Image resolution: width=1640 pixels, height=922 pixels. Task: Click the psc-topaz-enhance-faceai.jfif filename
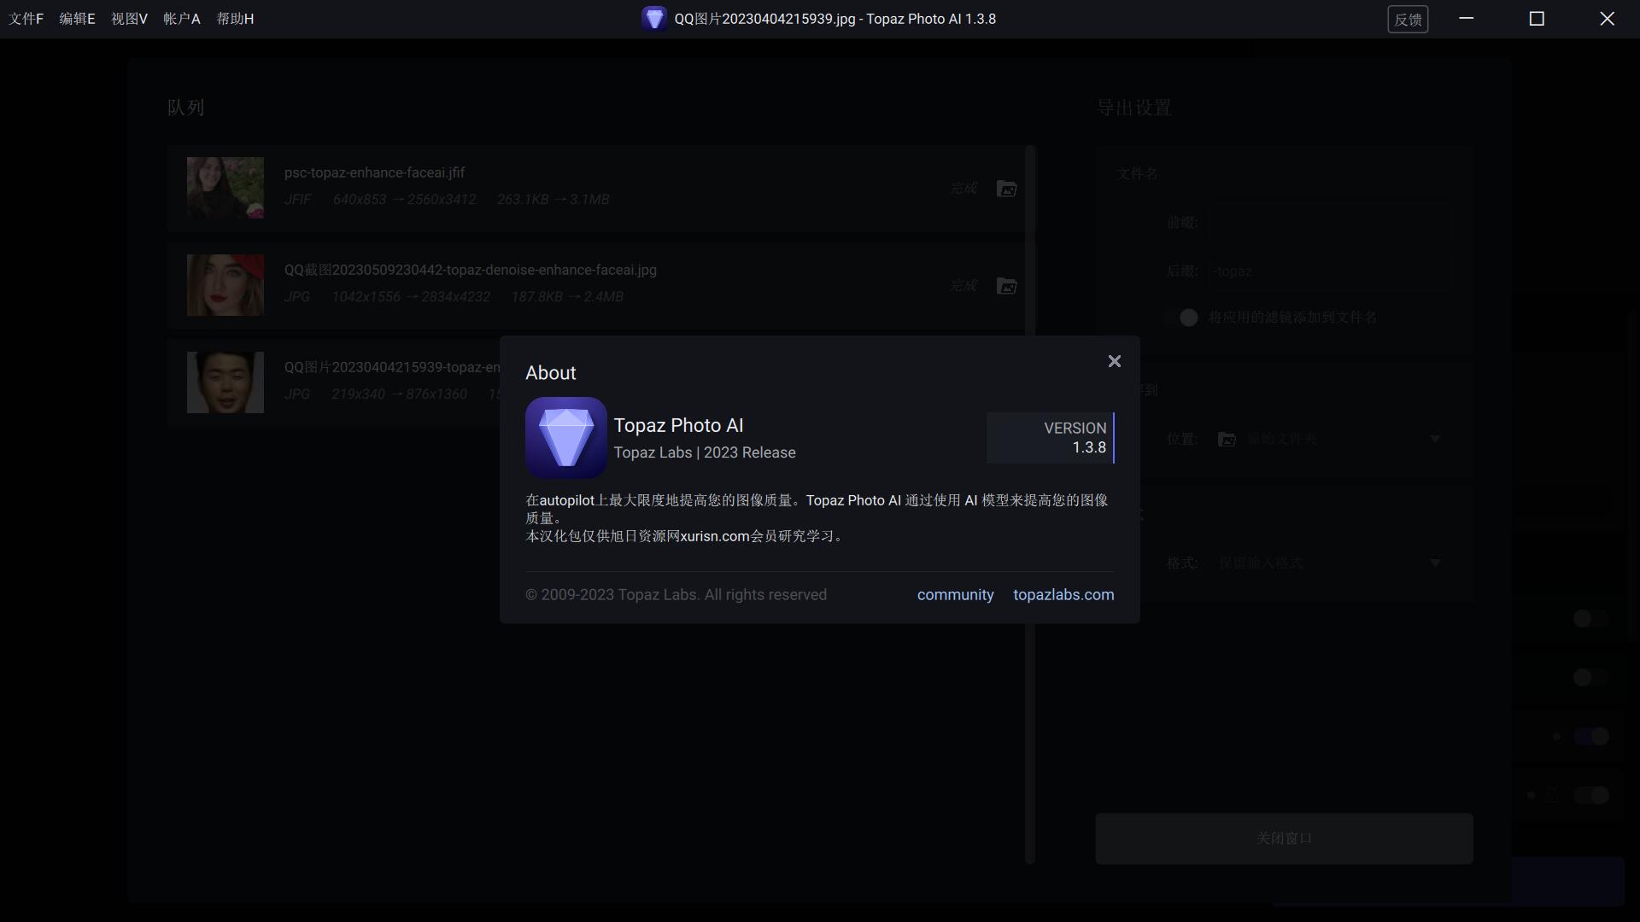click(x=374, y=172)
